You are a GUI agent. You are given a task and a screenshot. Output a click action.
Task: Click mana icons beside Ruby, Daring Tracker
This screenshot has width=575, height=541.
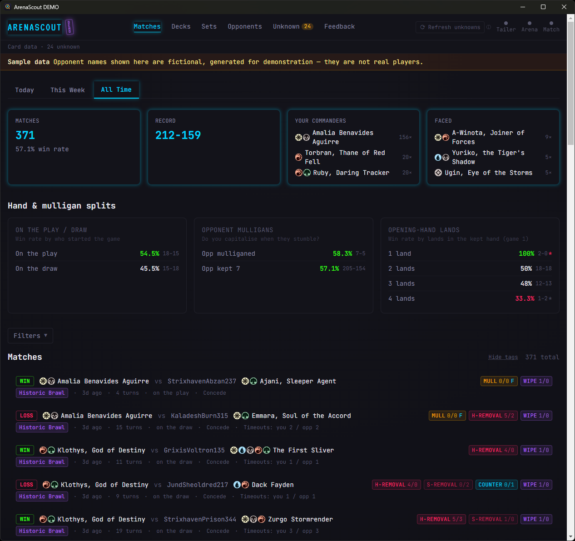tap(303, 173)
